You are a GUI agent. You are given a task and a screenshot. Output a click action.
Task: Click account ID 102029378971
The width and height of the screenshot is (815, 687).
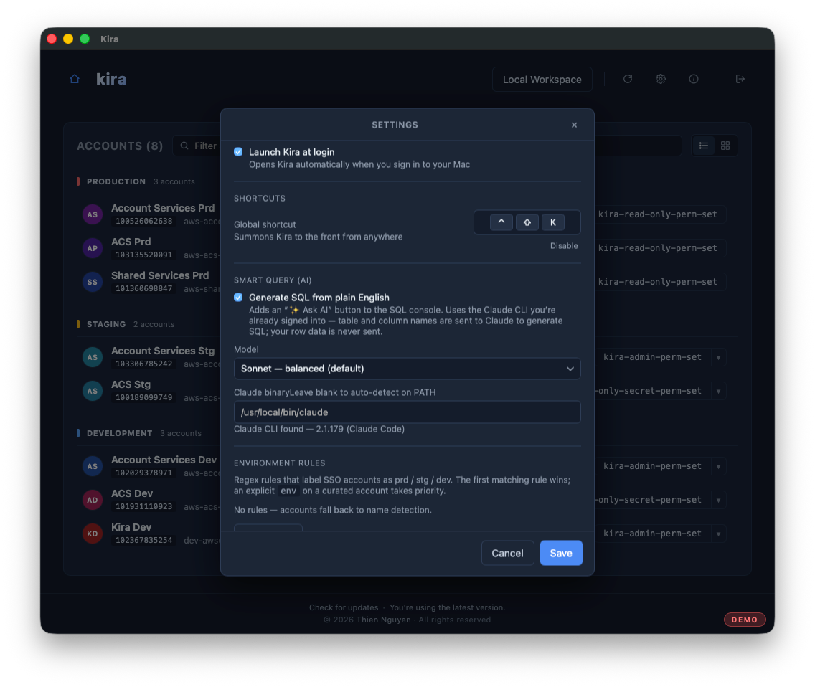click(x=144, y=473)
